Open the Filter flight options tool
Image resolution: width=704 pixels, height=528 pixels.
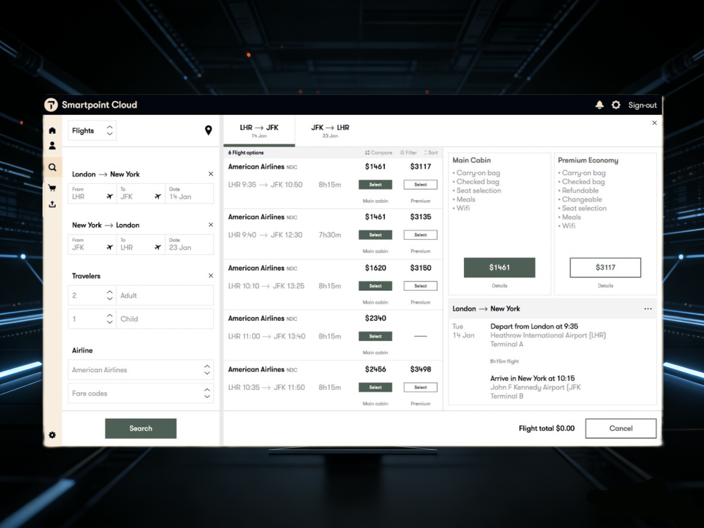(x=408, y=153)
